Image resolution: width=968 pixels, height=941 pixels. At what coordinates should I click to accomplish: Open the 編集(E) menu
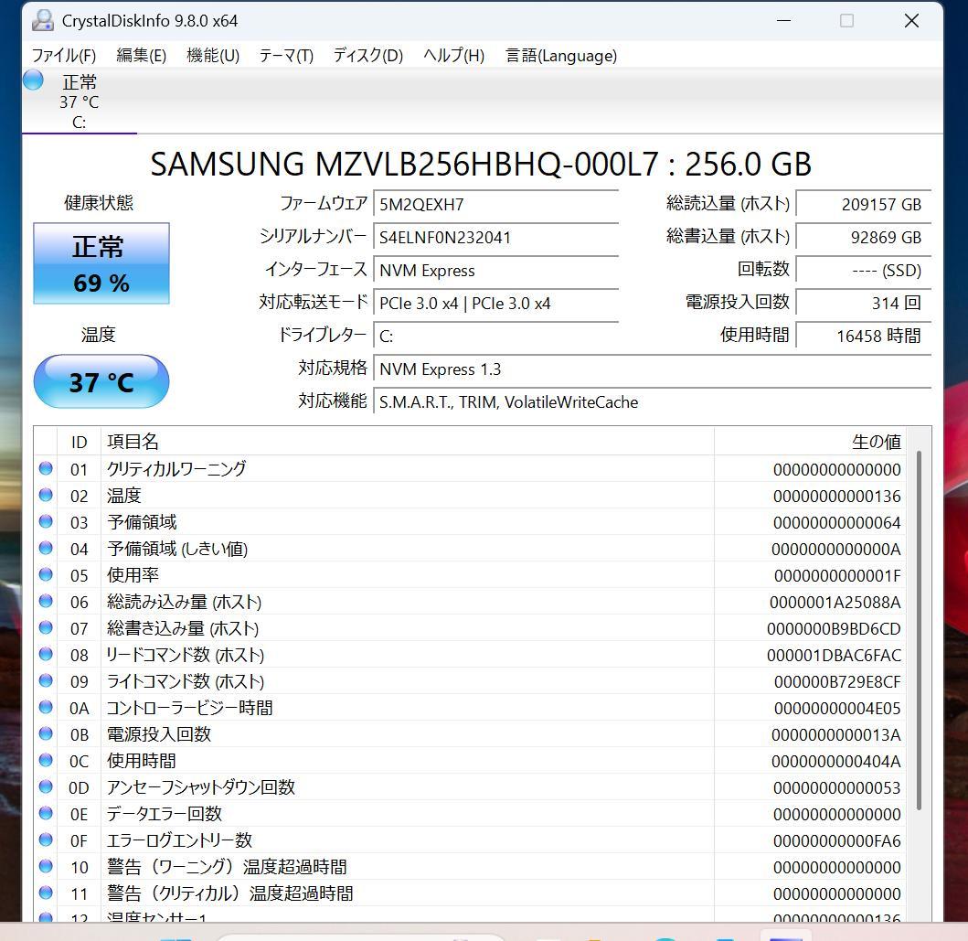(x=142, y=56)
